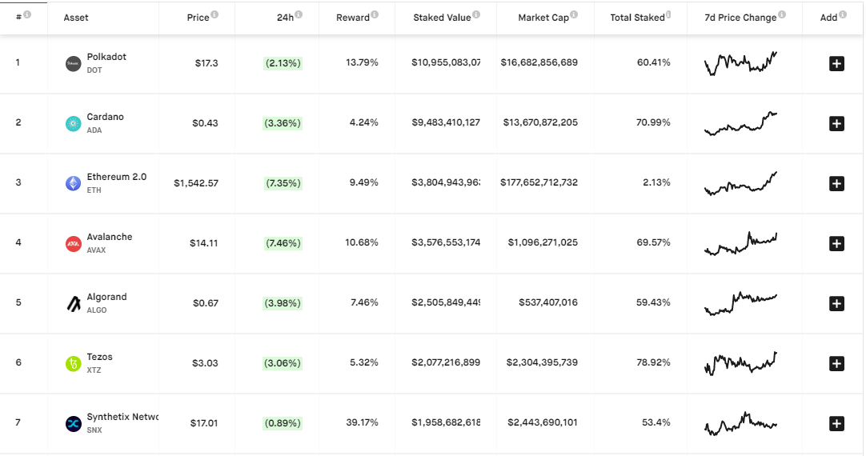
Task: Sort table by Staked Value column header
Action: click(x=442, y=18)
